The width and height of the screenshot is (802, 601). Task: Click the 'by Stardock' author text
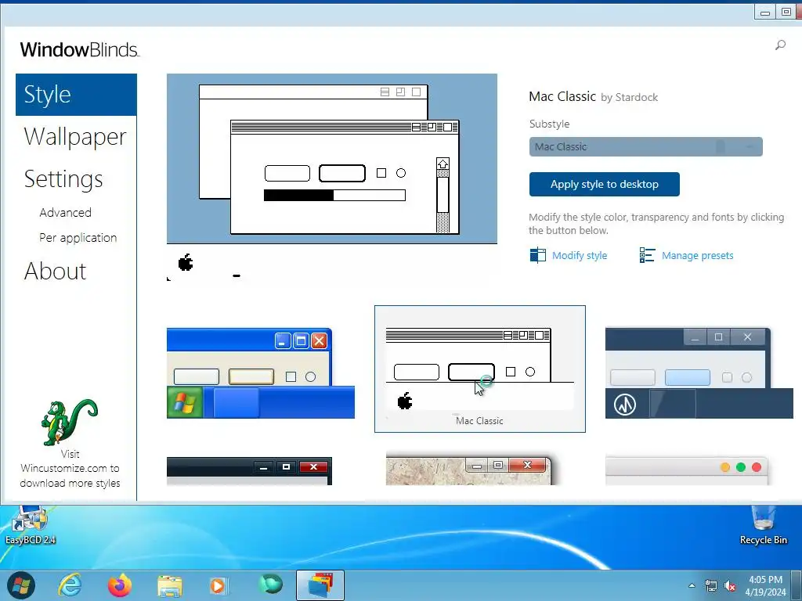tap(629, 97)
